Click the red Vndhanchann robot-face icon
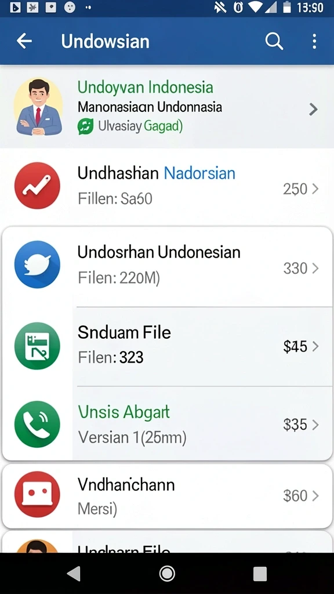334x594 pixels. [x=37, y=494]
